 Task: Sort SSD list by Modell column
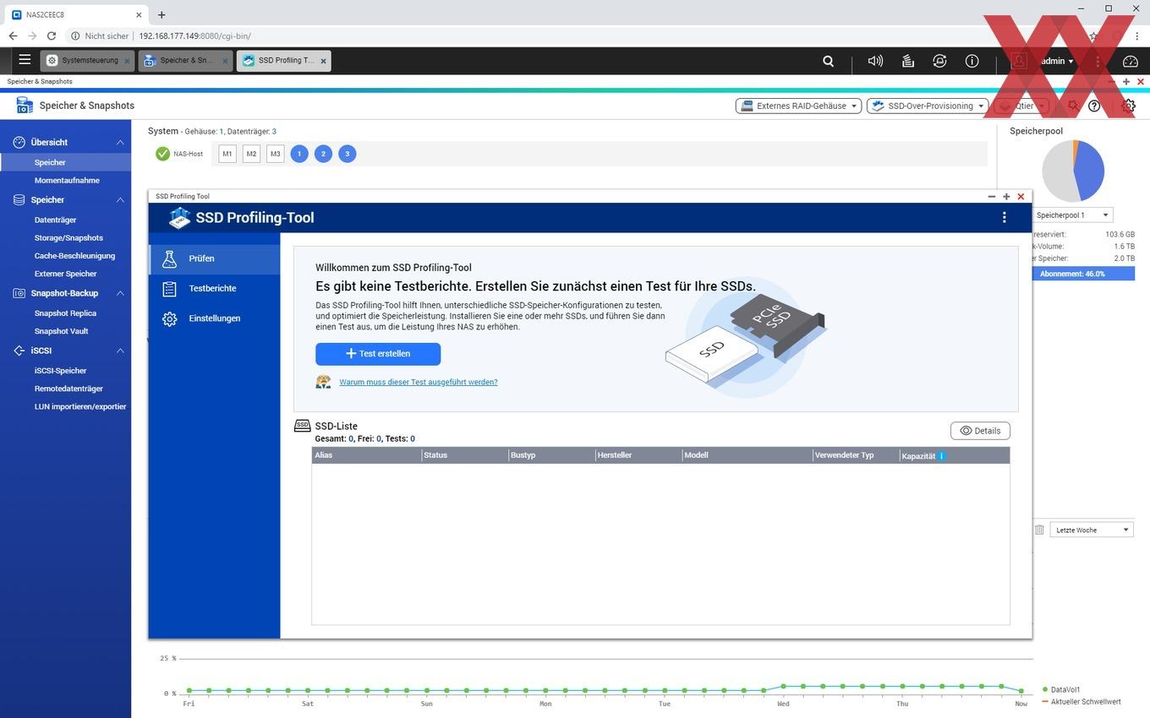tap(747, 455)
